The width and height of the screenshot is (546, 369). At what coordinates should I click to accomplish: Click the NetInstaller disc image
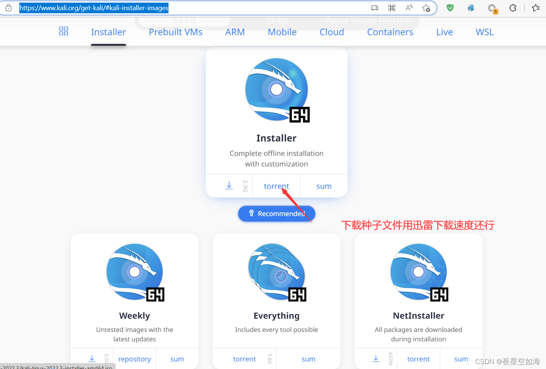[419, 272]
